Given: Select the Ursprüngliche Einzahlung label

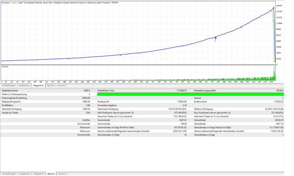Looking at the screenshot, I should pos(14,98).
